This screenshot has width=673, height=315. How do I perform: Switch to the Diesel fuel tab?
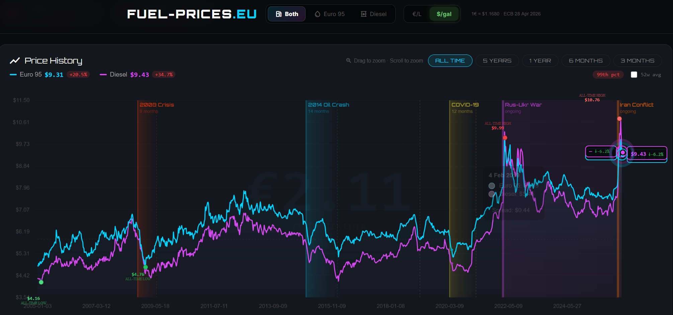click(x=373, y=14)
